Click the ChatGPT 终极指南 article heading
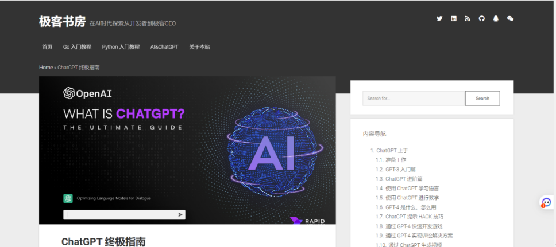 point(103,242)
